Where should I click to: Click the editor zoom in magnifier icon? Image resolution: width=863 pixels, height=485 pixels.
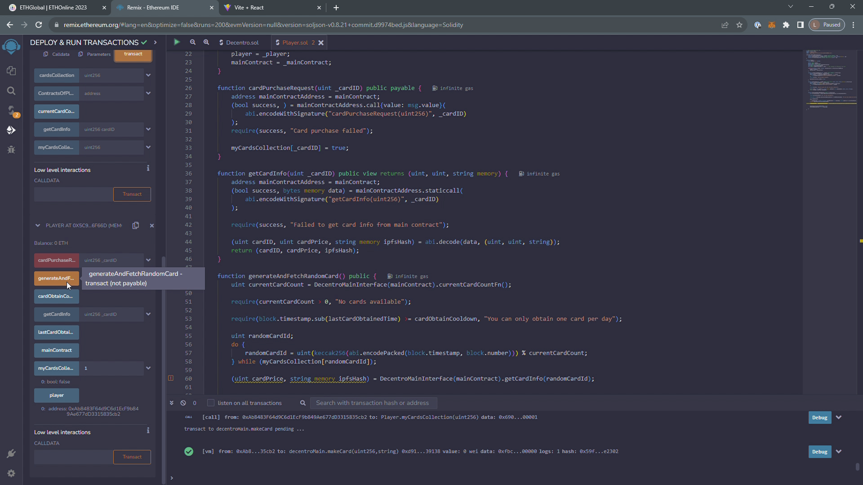coord(206,42)
